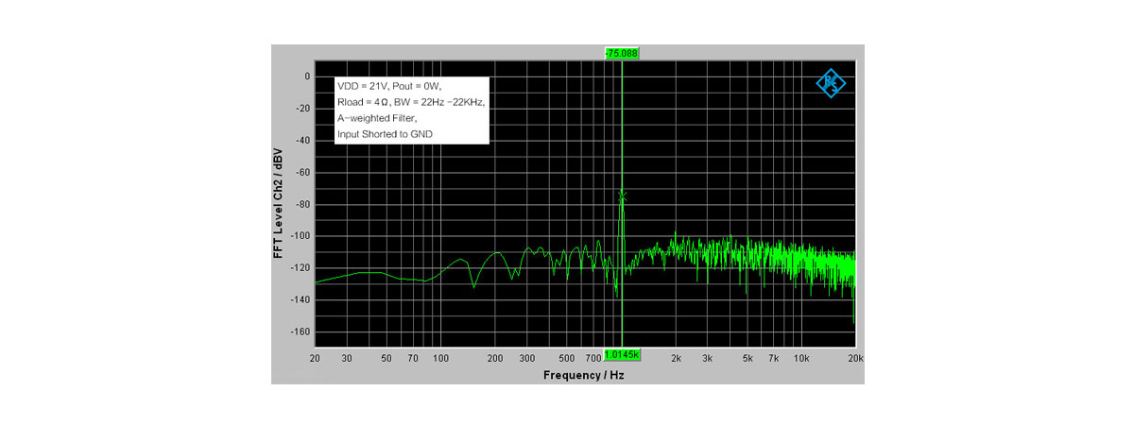Image resolution: width=1134 pixels, height=425 pixels.
Task: Click the 2k tick label on the frequency axis
Action: [676, 360]
